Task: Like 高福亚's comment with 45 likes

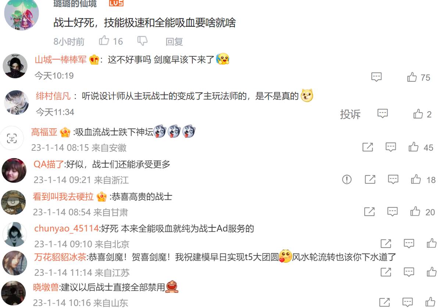Action: 413,147
